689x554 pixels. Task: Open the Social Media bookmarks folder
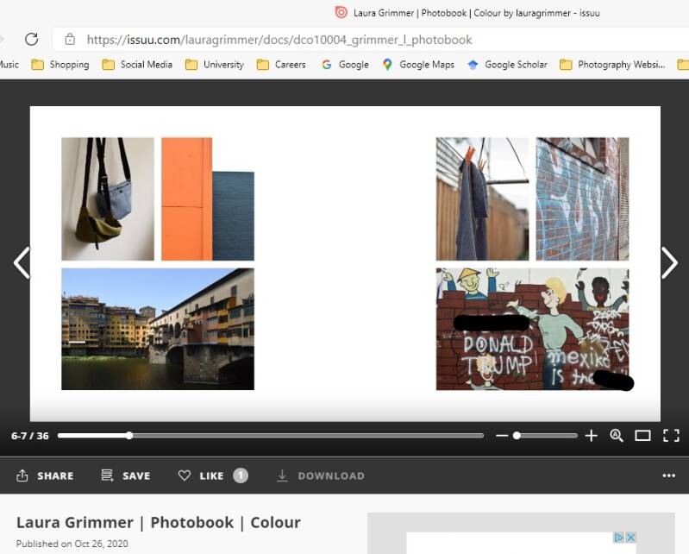[136, 64]
